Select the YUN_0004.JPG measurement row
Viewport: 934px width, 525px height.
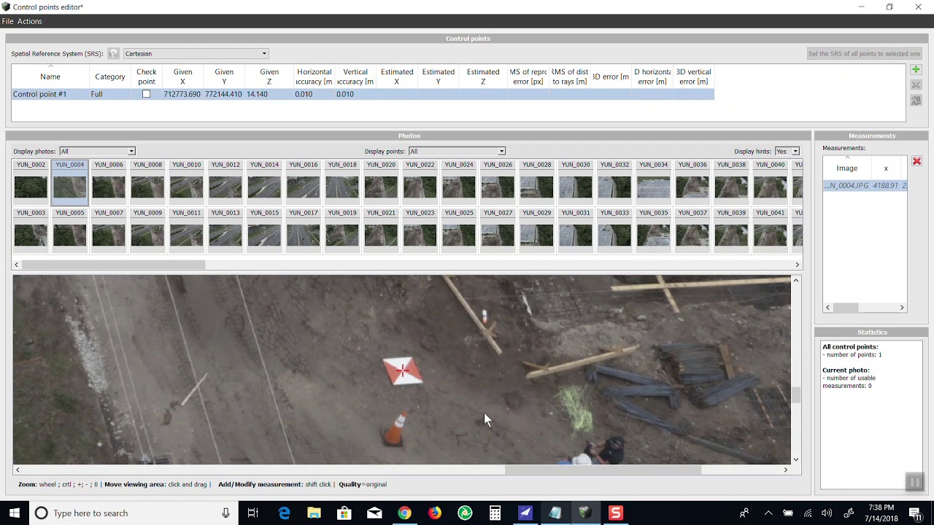(865, 186)
